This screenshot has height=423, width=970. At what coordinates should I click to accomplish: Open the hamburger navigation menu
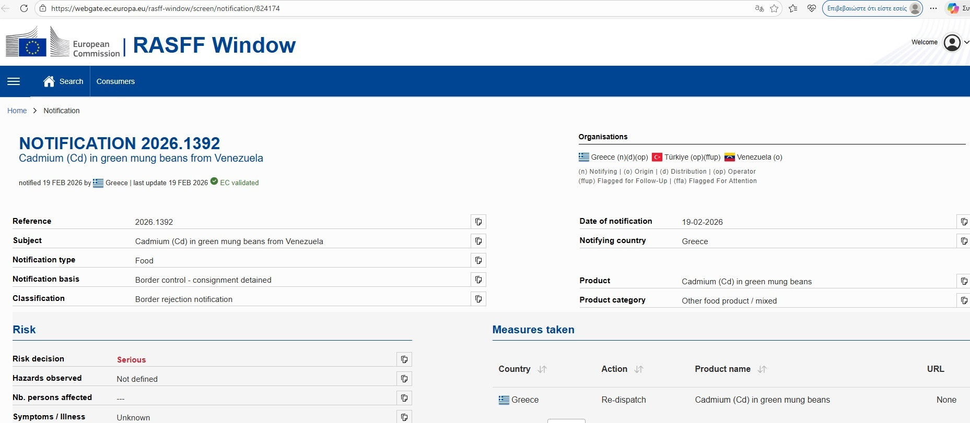click(14, 81)
